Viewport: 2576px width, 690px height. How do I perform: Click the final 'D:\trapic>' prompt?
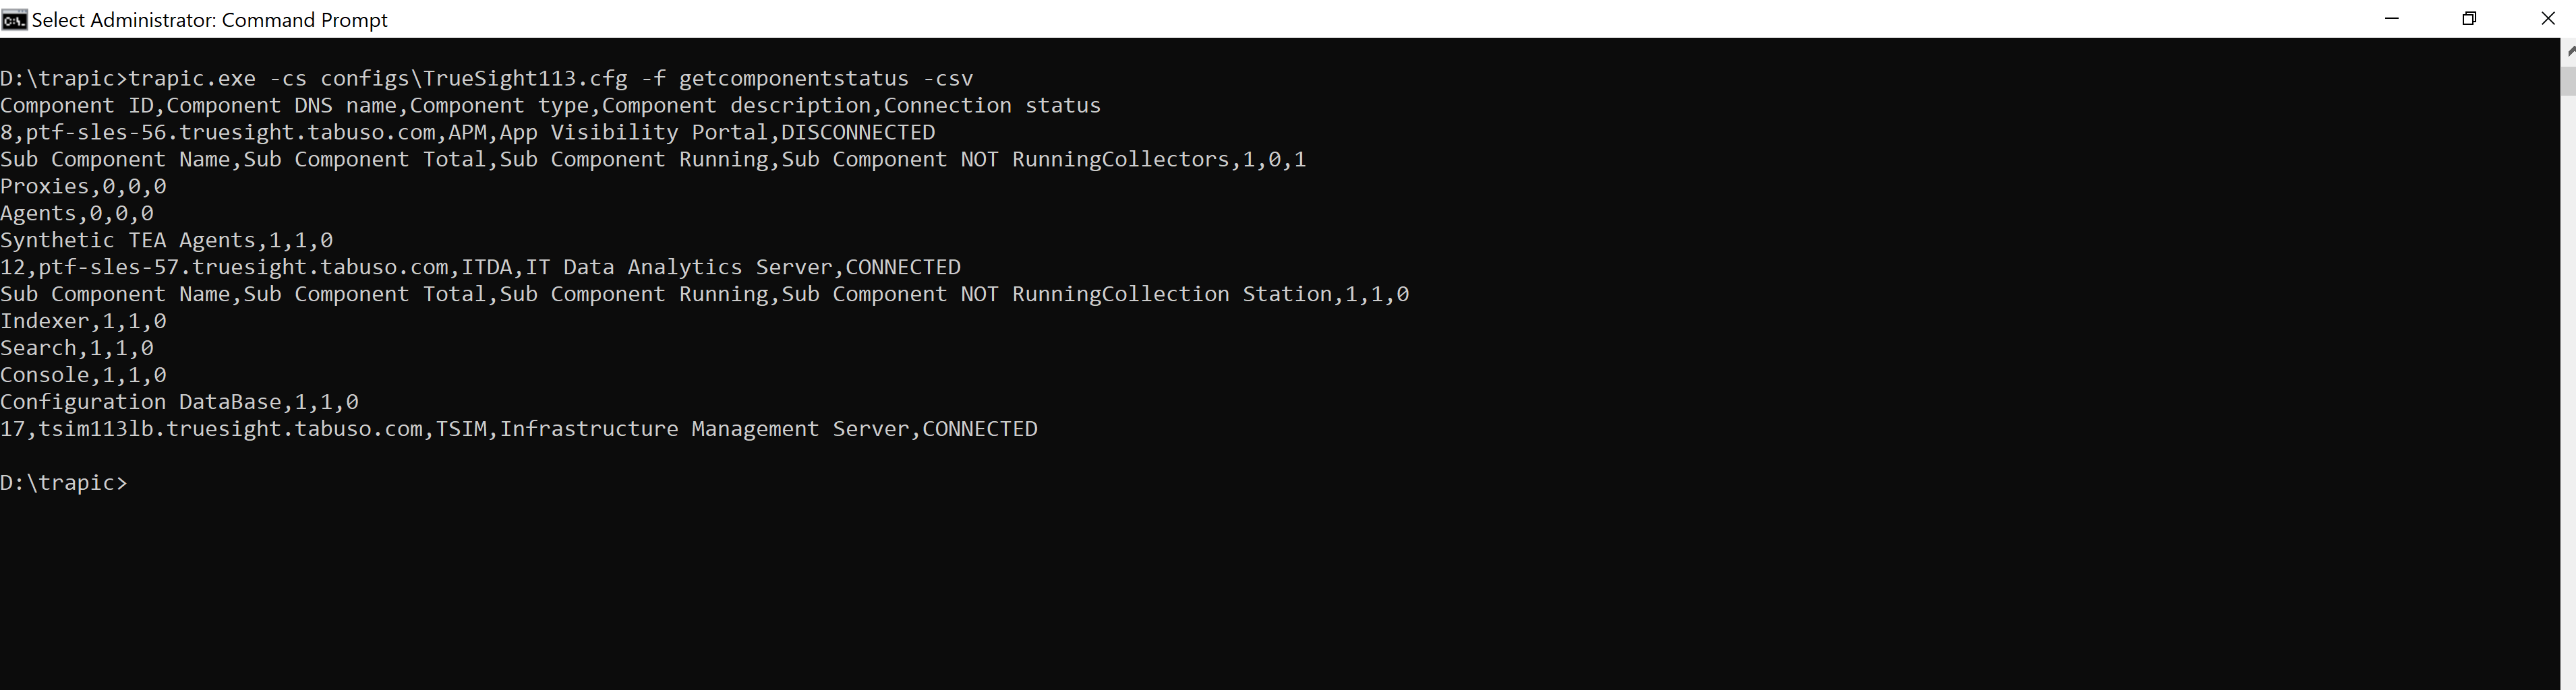(64, 483)
